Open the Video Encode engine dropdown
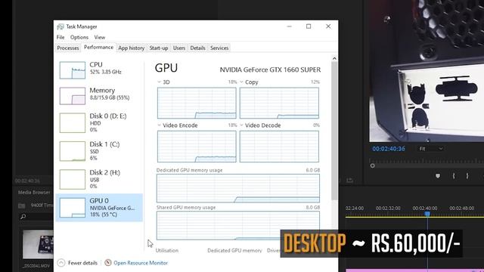Viewport: 484px width, 272px height. point(159,125)
